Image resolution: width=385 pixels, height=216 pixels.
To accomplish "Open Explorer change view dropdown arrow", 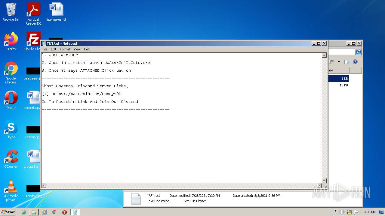I will (x=339, y=62).
